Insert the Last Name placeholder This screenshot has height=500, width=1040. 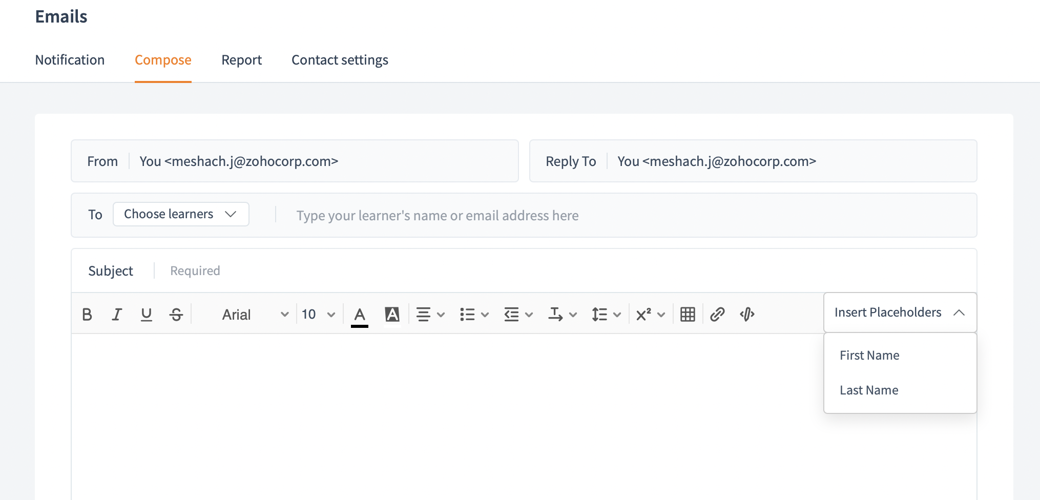(869, 390)
